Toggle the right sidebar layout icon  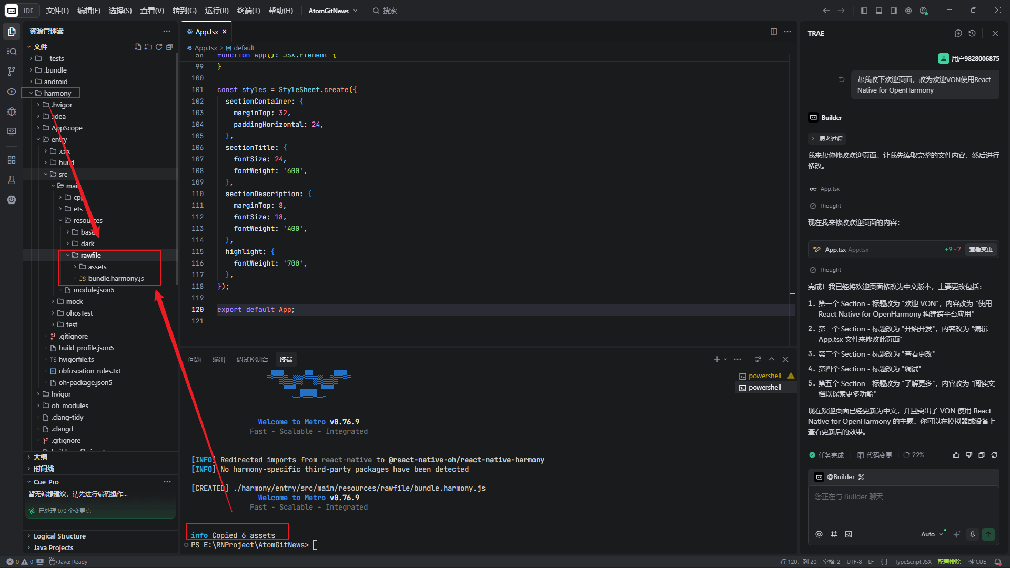pos(894,11)
